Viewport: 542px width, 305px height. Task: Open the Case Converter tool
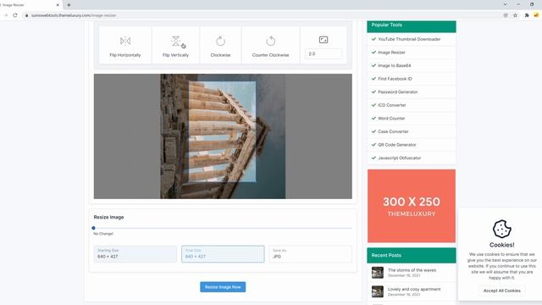pos(393,131)
